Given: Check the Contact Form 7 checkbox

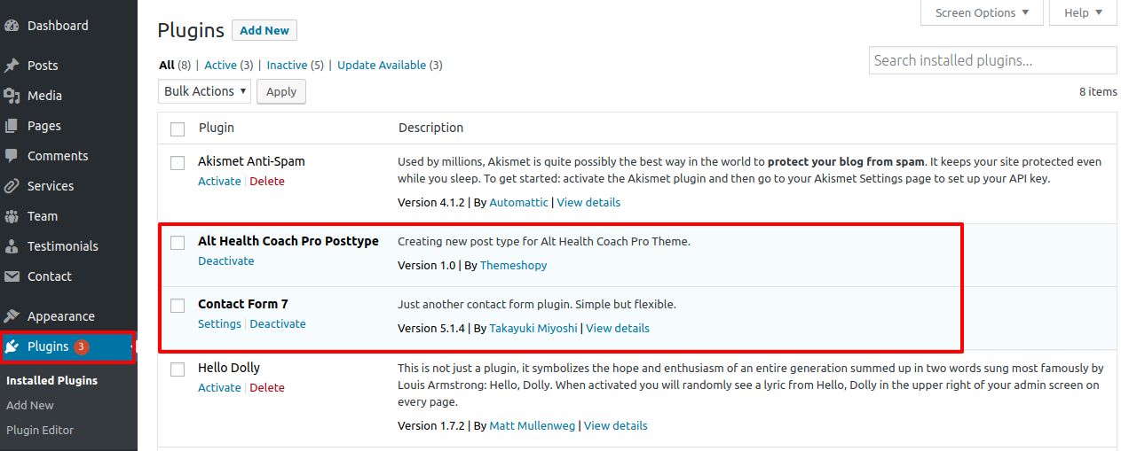Looking at the screenshot, I should [178, 306].
